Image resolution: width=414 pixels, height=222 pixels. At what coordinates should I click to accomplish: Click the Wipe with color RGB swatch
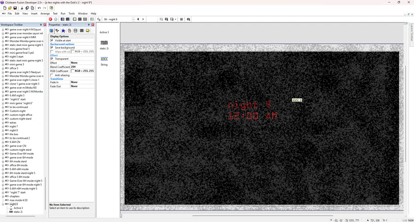pos(73,51)
